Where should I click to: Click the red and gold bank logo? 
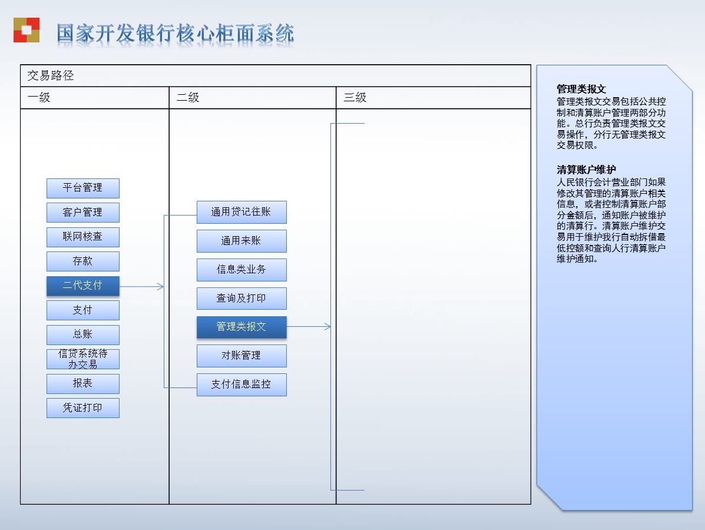tap(27, 30)
